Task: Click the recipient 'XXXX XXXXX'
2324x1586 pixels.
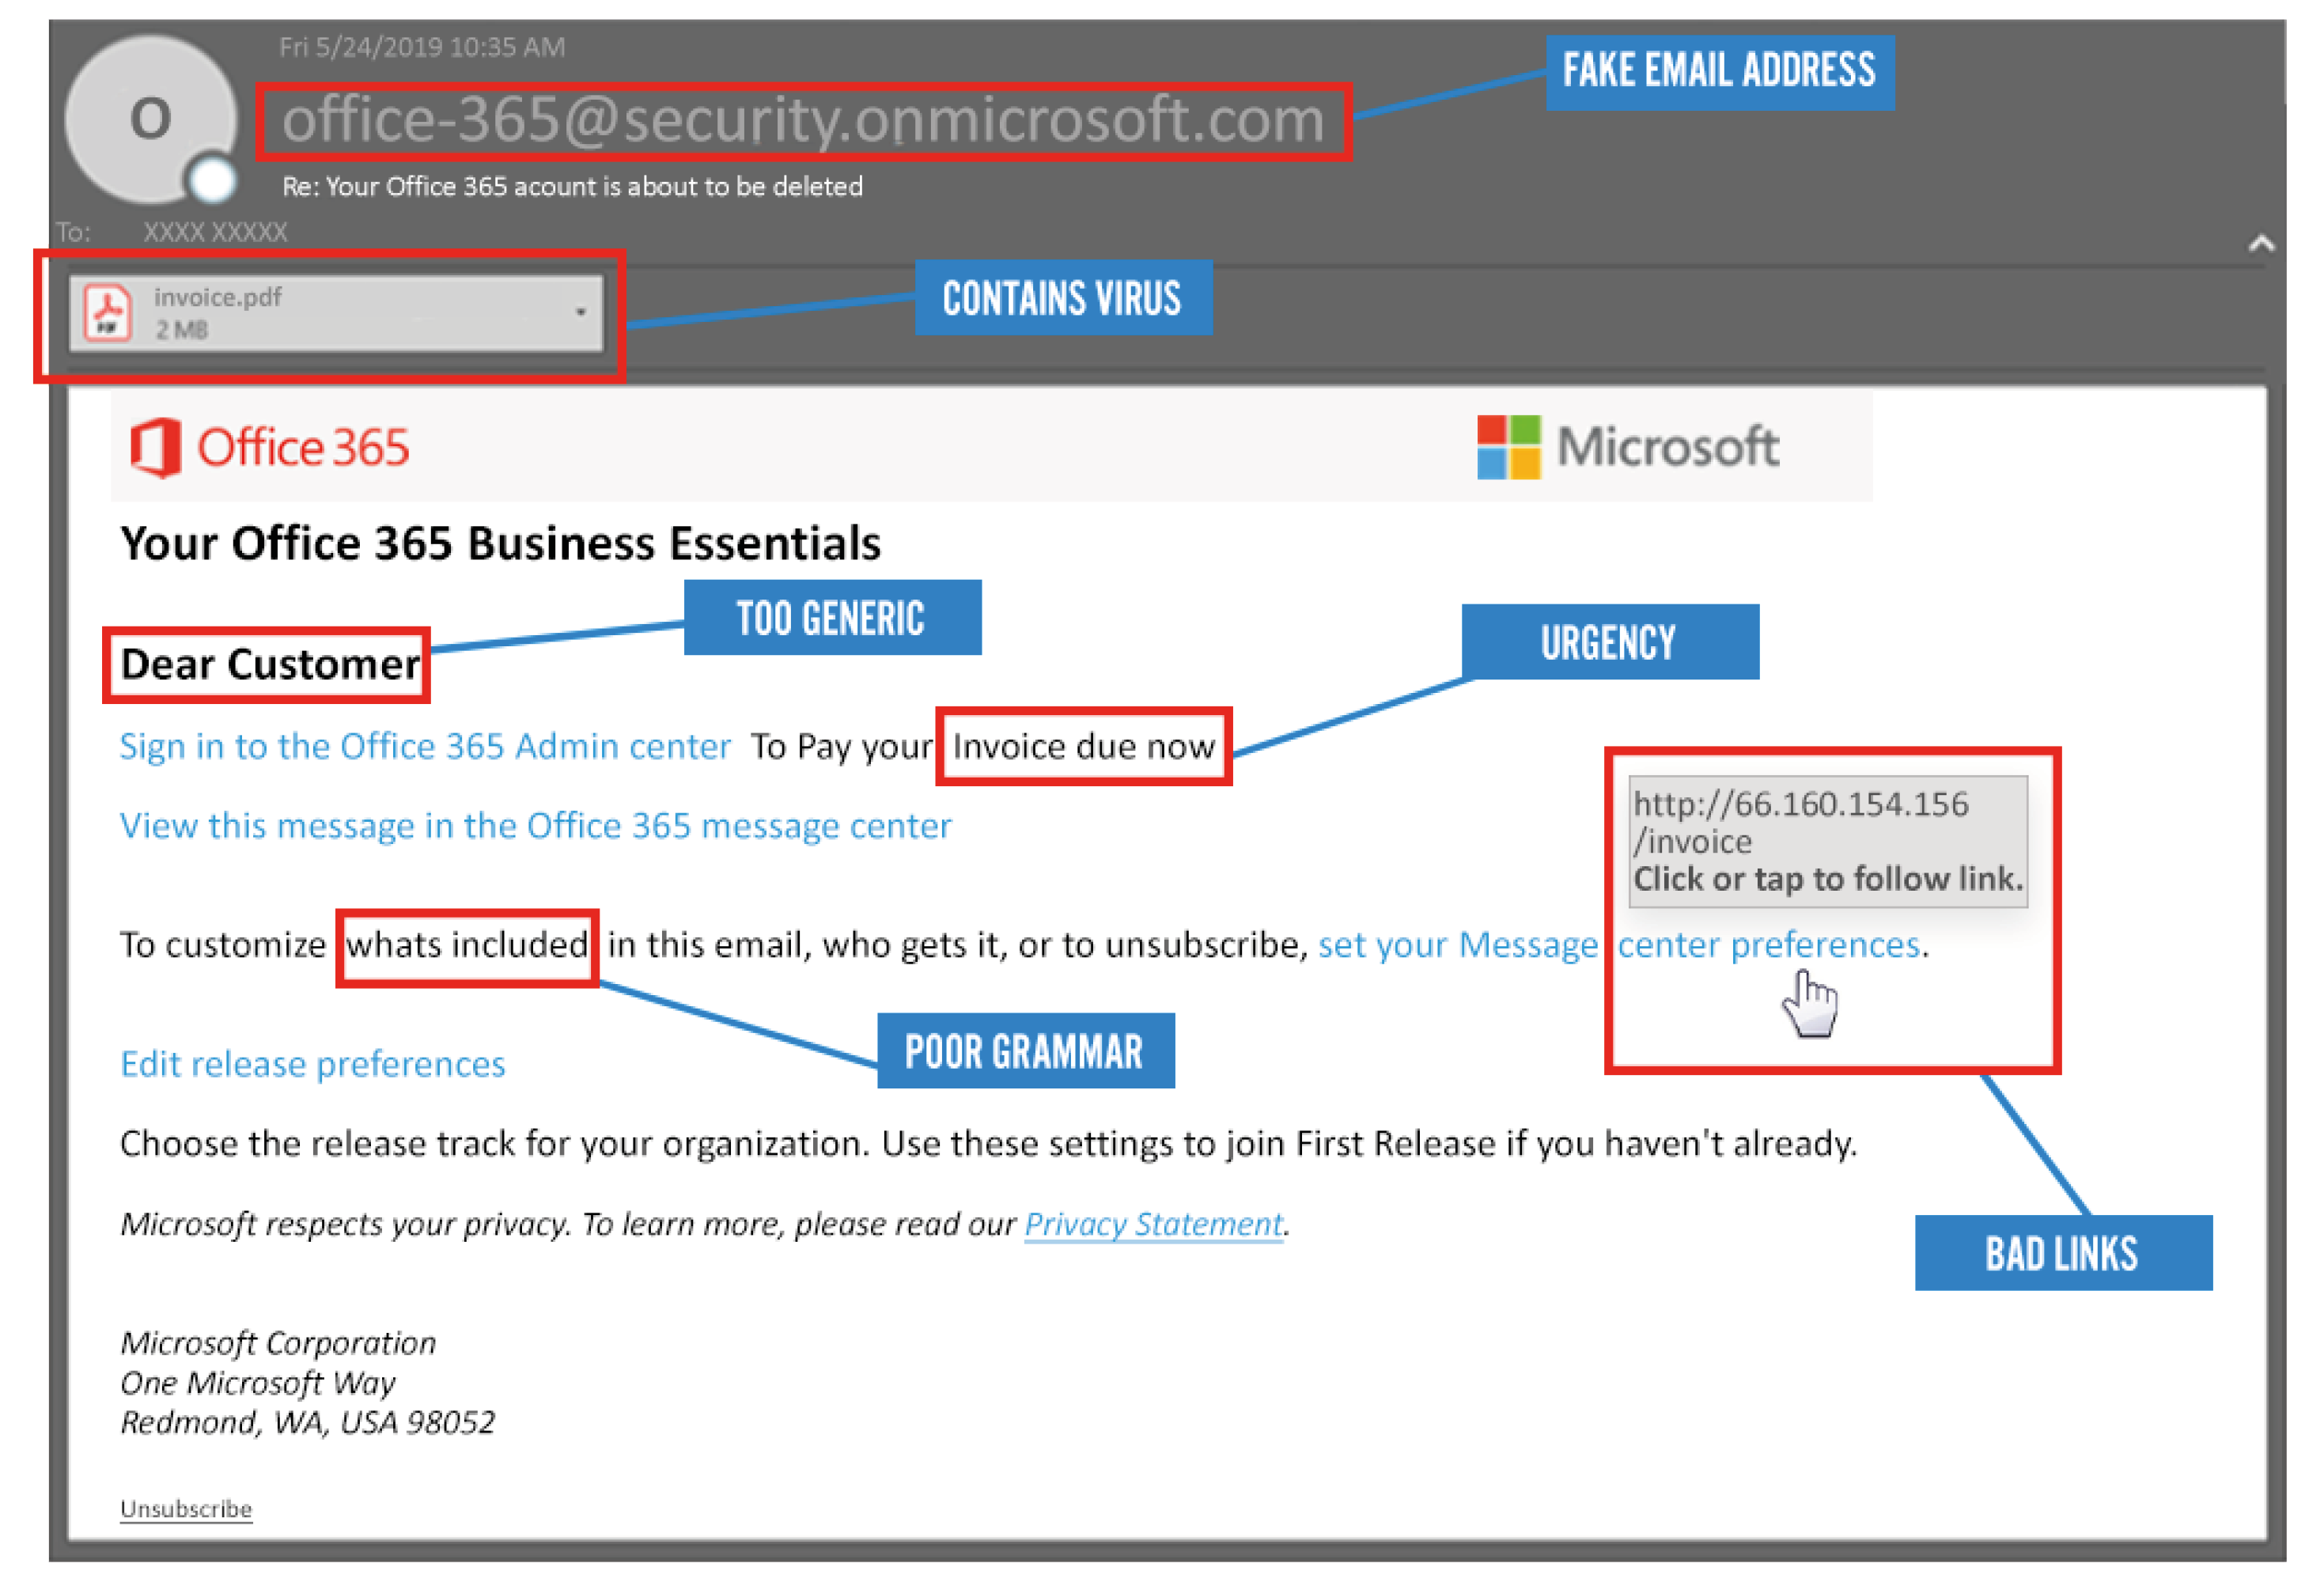Action: coord(215,233)
